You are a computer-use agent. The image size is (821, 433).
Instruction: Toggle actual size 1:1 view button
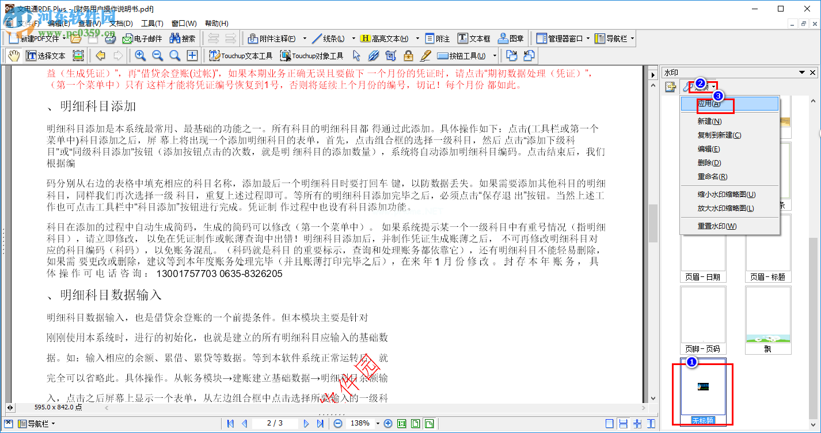402,424
